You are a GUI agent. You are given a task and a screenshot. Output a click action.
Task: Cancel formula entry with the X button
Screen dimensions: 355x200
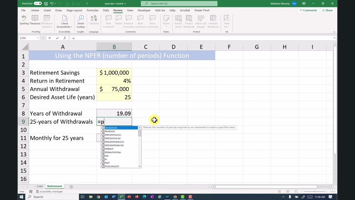[x=50, y=38]
